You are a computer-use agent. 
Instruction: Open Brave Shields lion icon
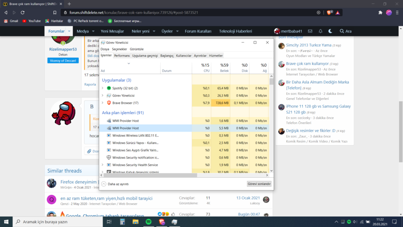(329, 13)
